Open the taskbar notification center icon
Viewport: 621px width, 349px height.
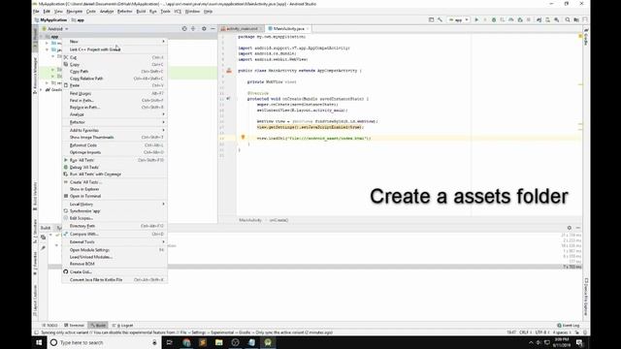click(579, 342)
